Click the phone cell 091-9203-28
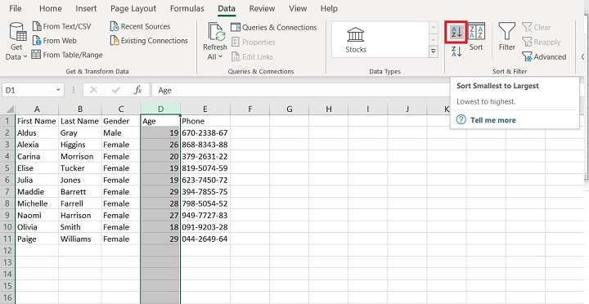Screen dimensions: 589x304 [205, 227]
